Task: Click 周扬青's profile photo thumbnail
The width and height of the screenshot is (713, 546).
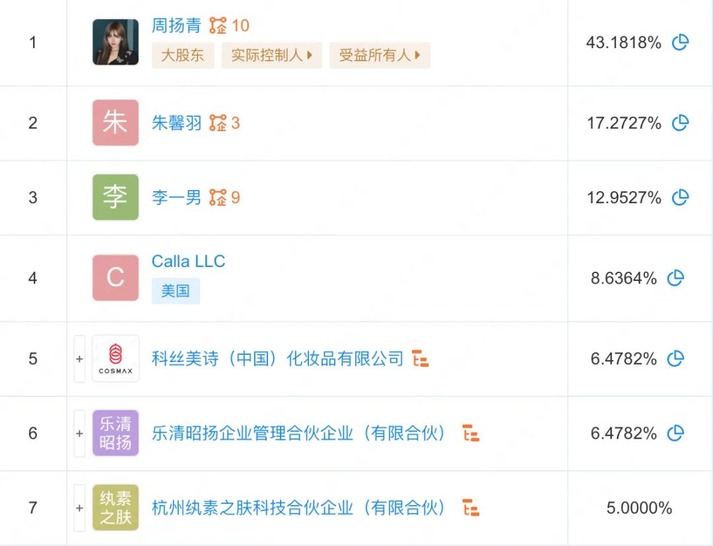Action: coord(115,42)
